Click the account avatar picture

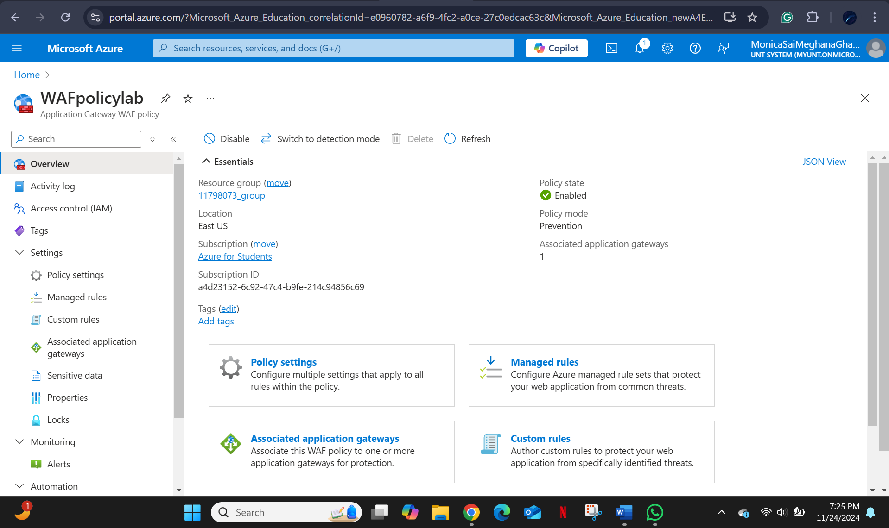[x=876, y=48]
